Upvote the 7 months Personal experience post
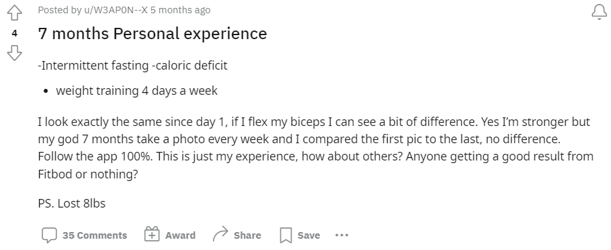This screenshot has width=611, height=250. click(15, 13)
